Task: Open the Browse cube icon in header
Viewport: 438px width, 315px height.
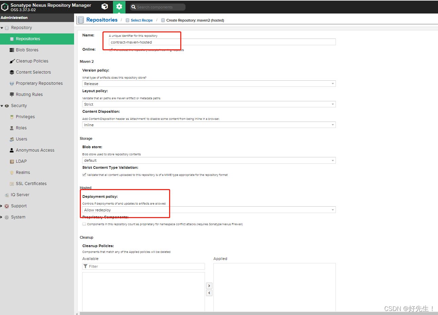Action: (105, 6)
